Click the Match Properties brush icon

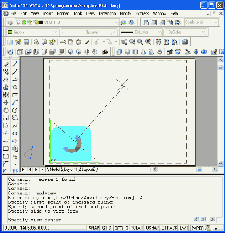[x=87, y=42]
